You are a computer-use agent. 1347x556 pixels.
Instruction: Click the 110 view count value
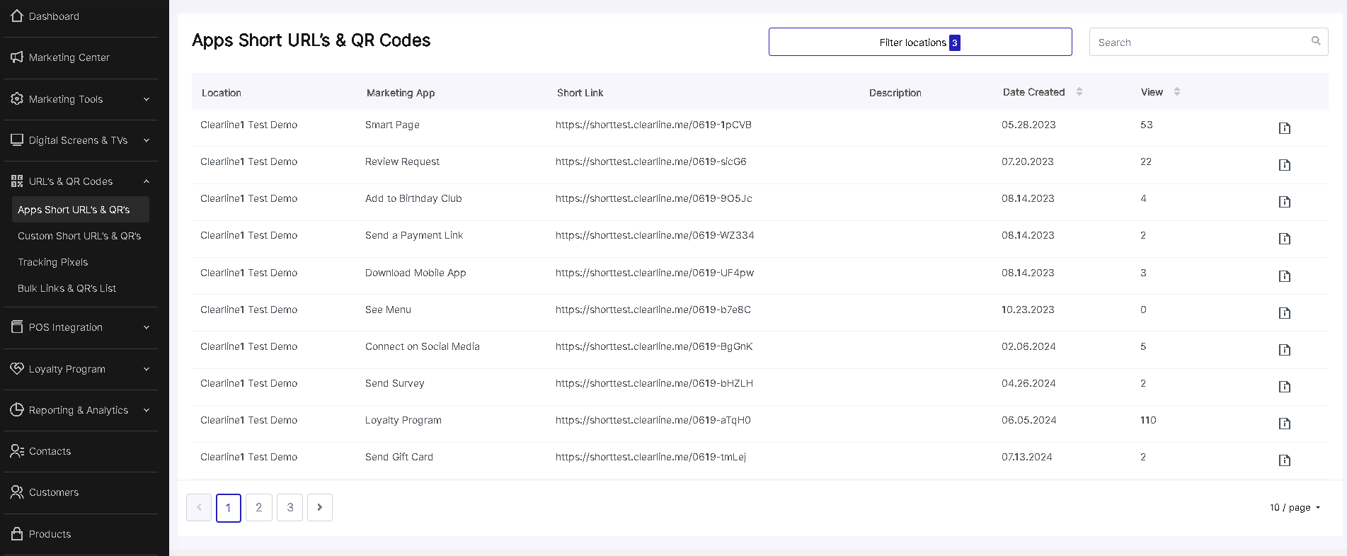1148,420
